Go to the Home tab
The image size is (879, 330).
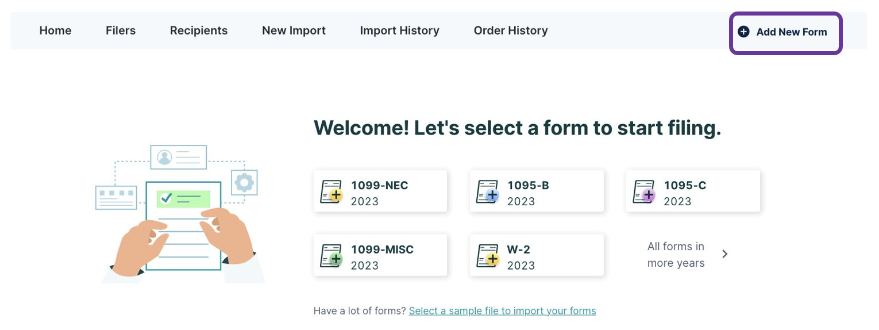point(55,30)
